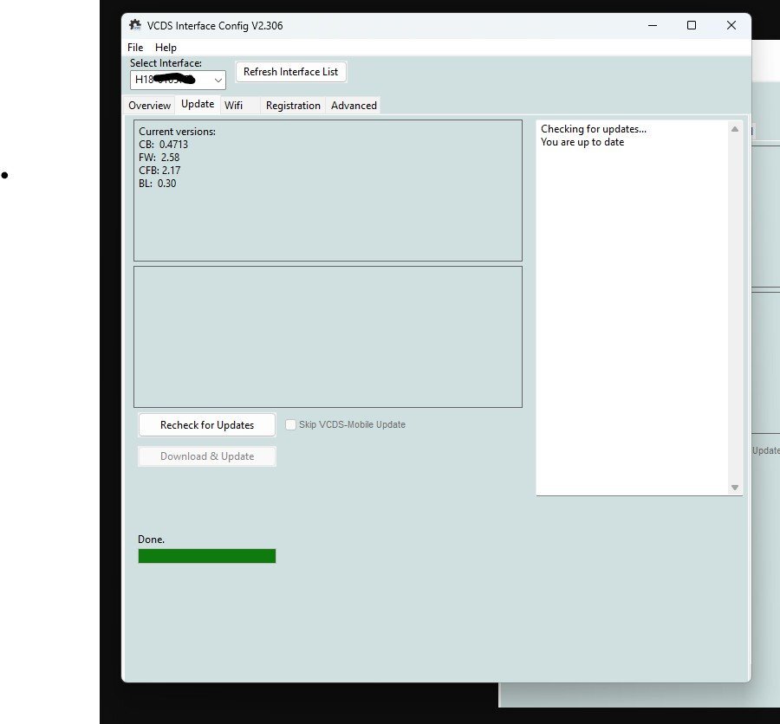The width and height of the screenshot is (780, 724).
Task: Click the green progress bar
Action: pos(207,556)
